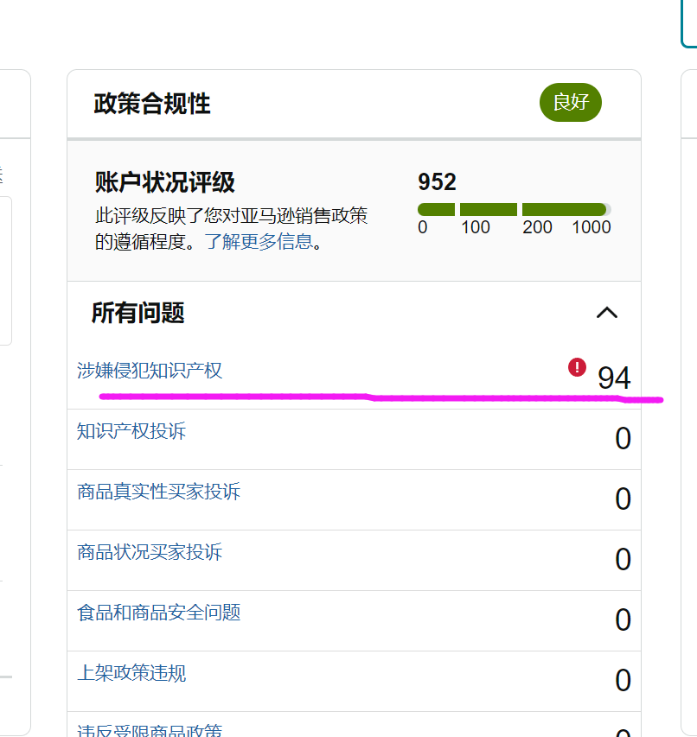This screenshot has height=737, width=697.
Task: Open the 食品和商品安全问题 link
Action: pyautogui.click(x=158, y=613)
